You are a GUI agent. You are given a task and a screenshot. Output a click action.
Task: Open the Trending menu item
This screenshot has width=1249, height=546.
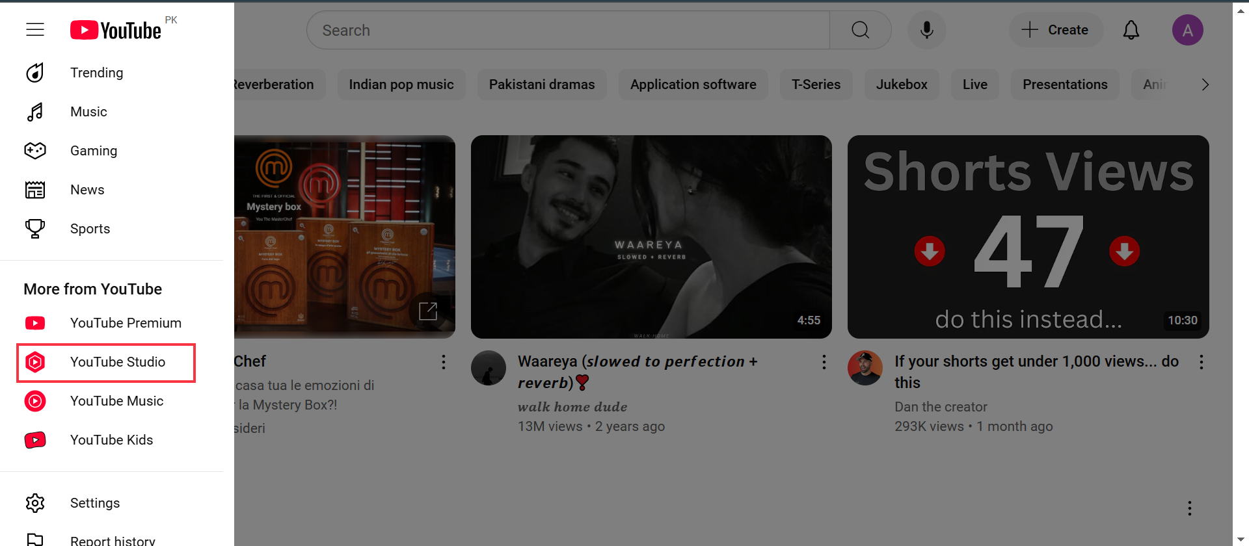[112, 73]
